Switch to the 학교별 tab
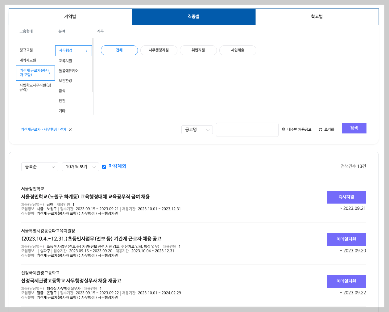The image size is (389, 312). [x=317, y=17]
